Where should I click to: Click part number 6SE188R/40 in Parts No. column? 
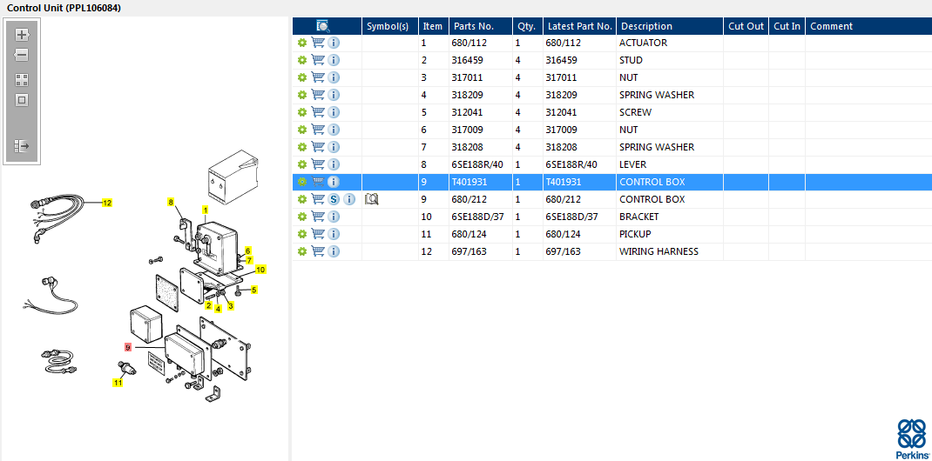click(x=477, y=164)
